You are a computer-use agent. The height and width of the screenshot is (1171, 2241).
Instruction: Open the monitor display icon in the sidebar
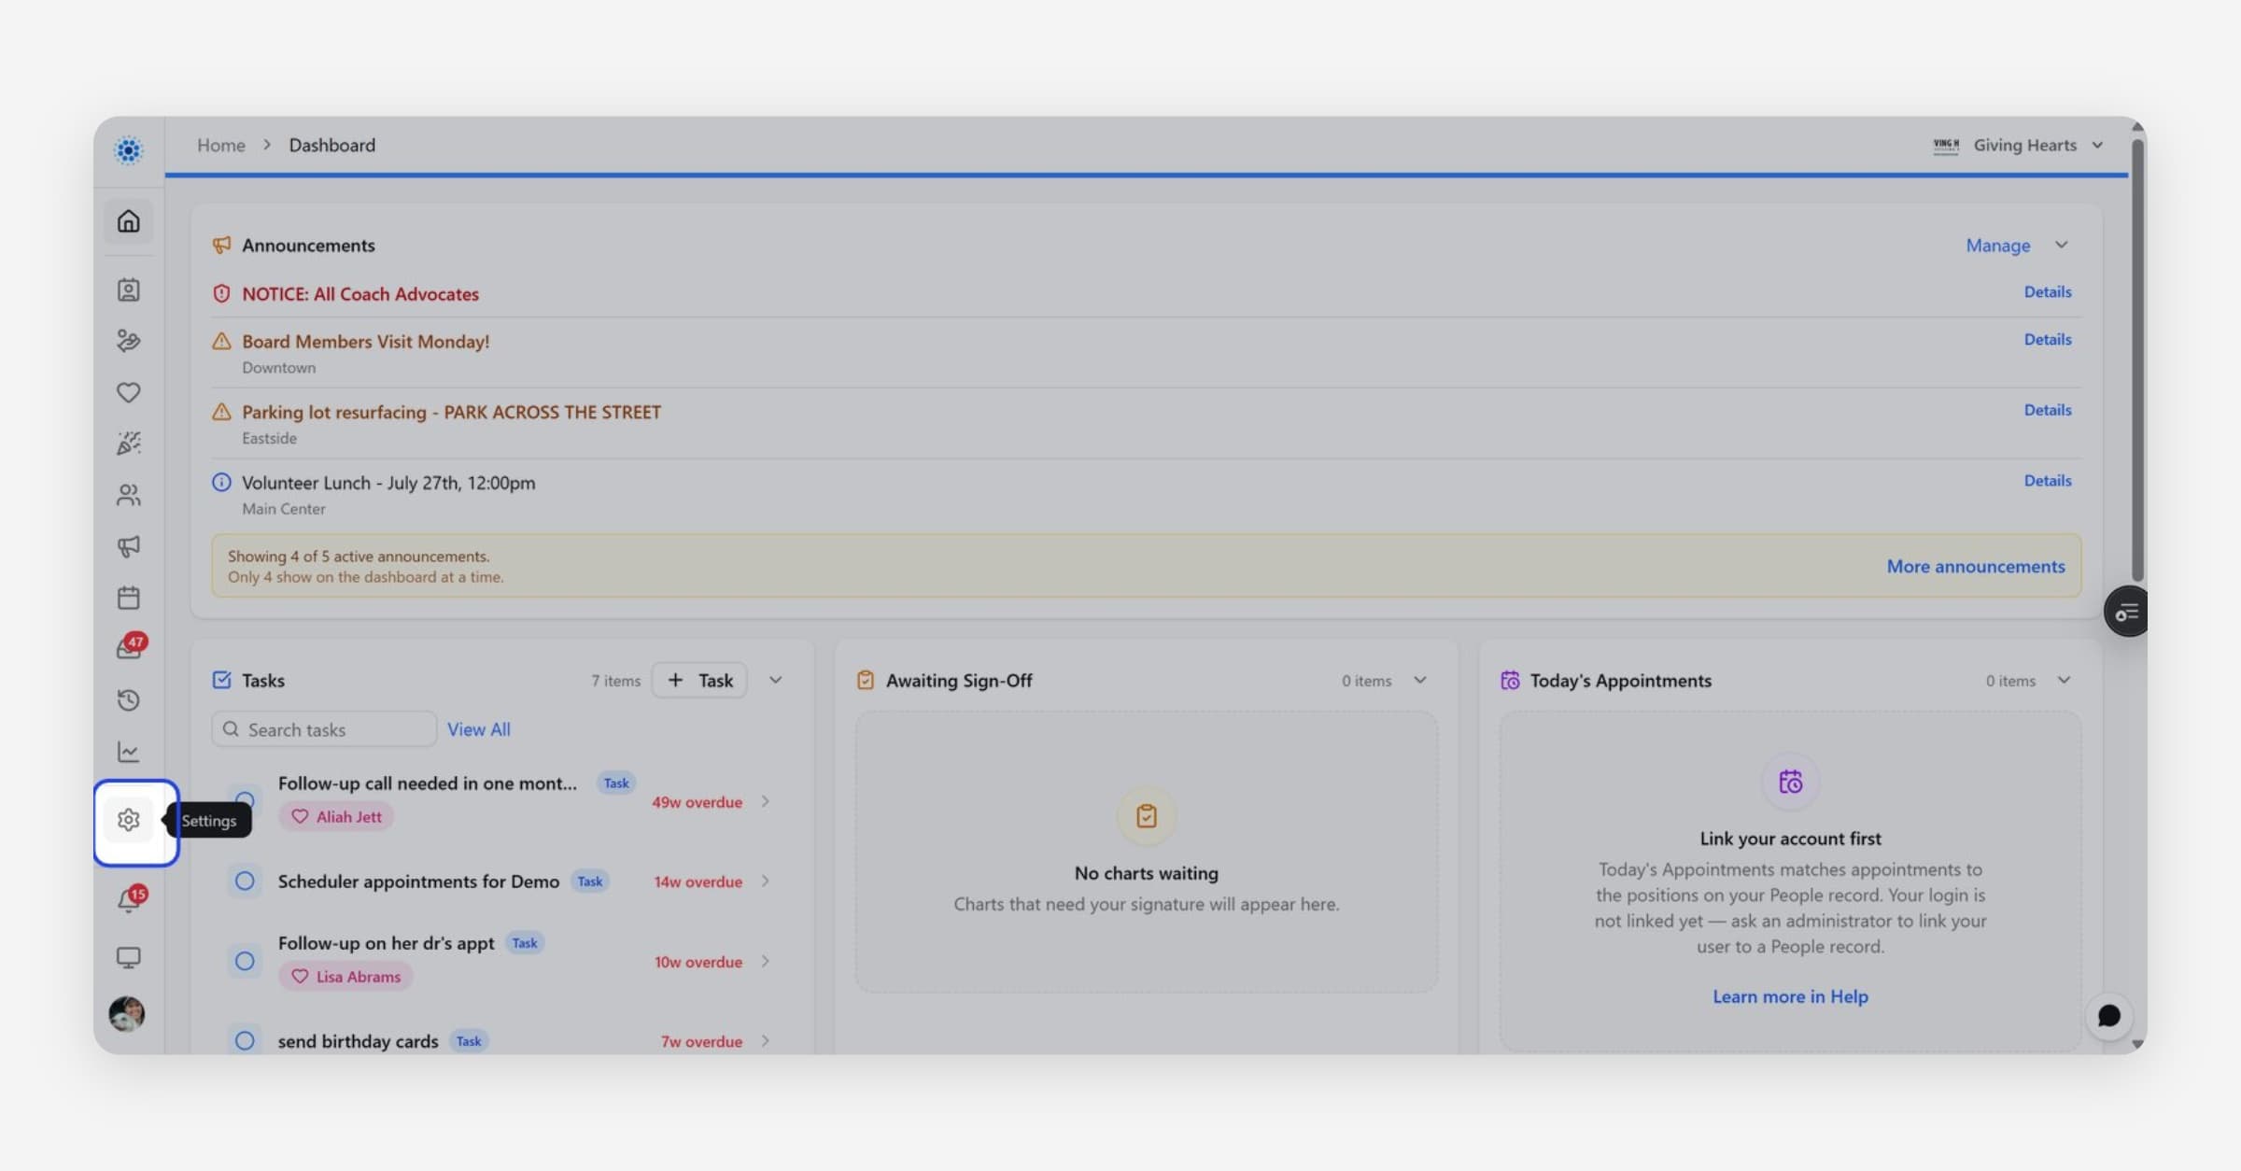point(128,958)
